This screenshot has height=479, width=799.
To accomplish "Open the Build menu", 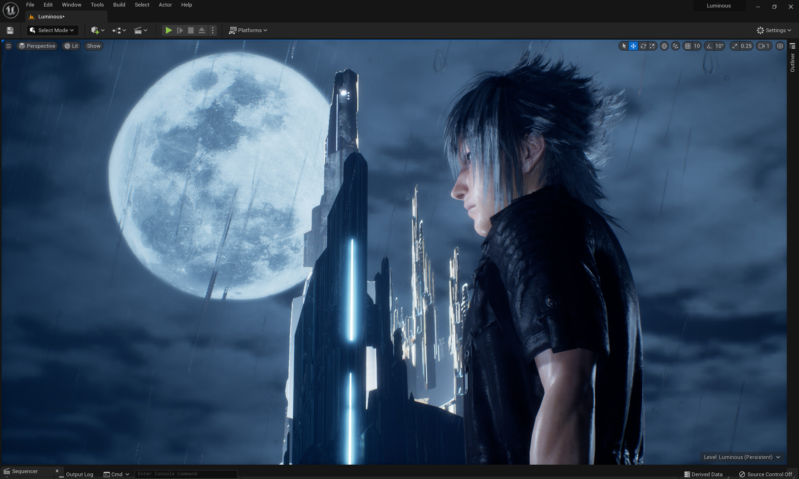I will pyautogui.click(x=119, y=5).
